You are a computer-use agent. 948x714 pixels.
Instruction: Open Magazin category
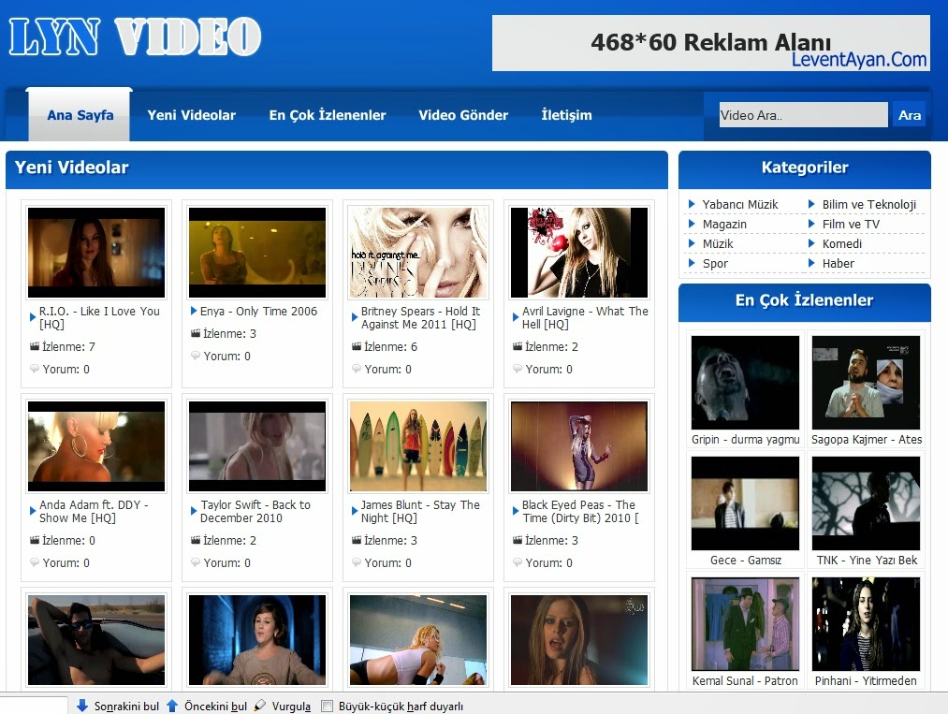(x=724, y=225)
